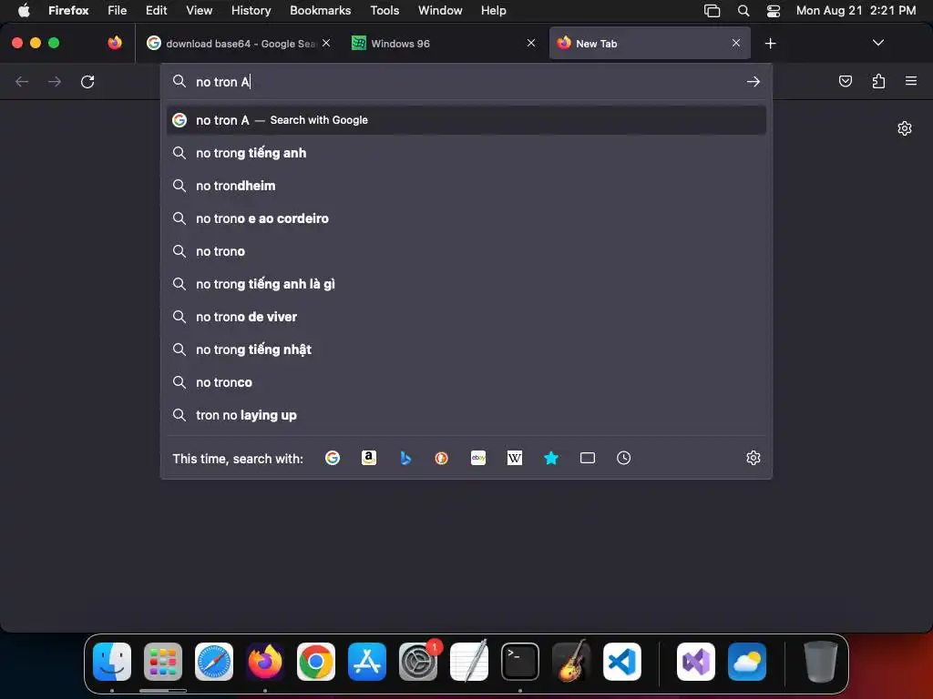Open Control Center in menu bar
Viewport: 933px width, 699px height.
(x=773, y=10)
